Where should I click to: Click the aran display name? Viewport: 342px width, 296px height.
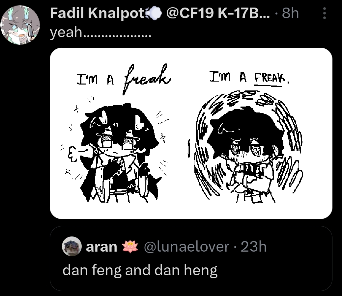pyautogui.click(x=101, y=247)
